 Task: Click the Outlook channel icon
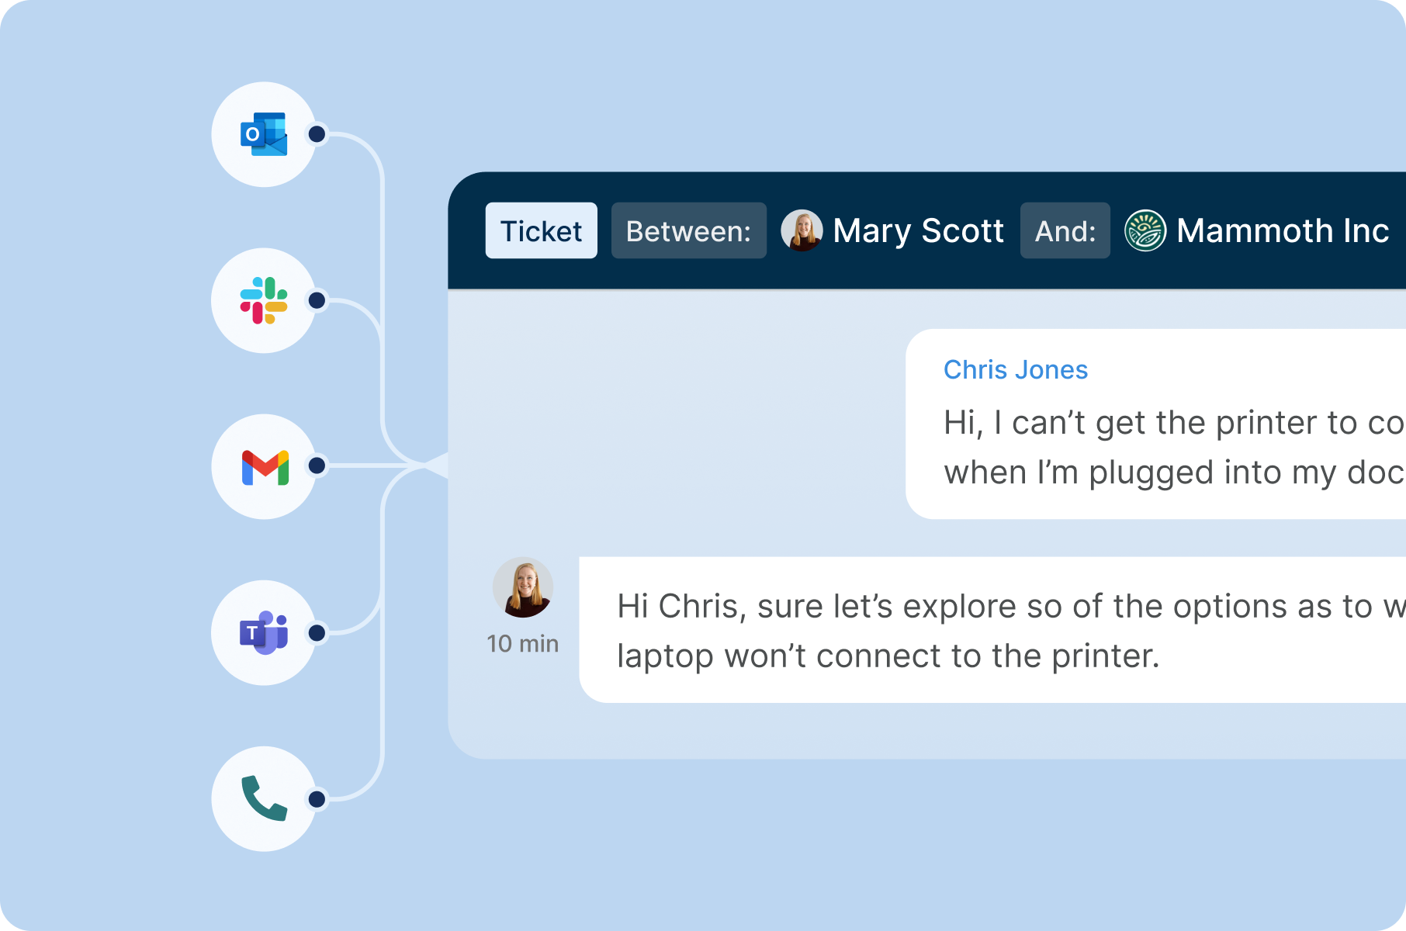[264, 134]
